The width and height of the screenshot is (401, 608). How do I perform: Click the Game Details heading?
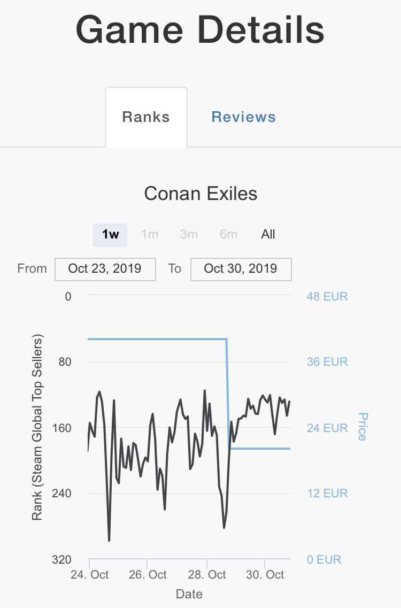[200, 29]
